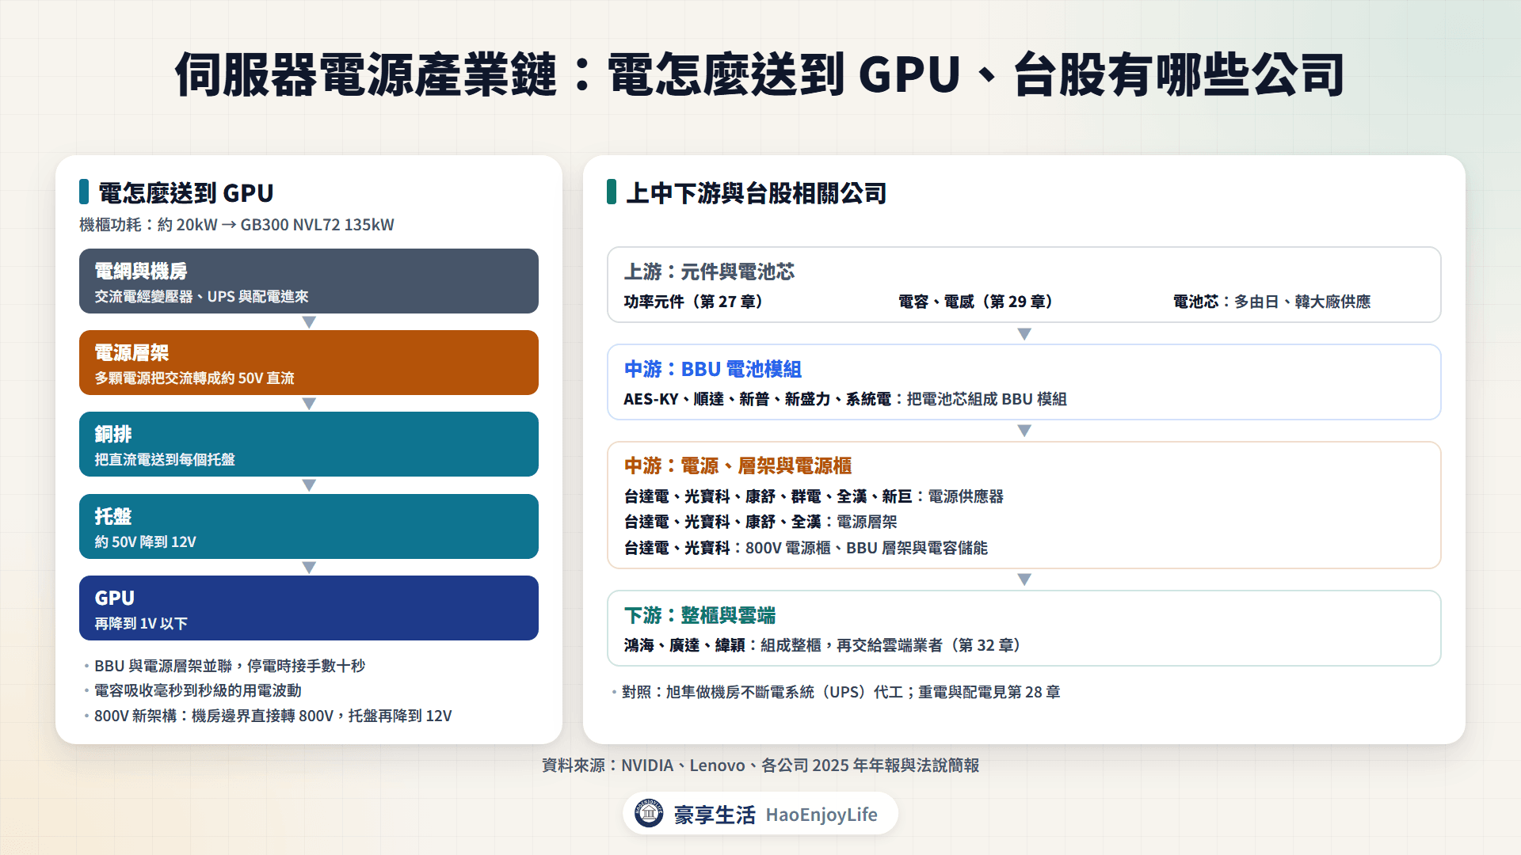
Task: Select the dark blue GPU flow block
Action: 309,608
